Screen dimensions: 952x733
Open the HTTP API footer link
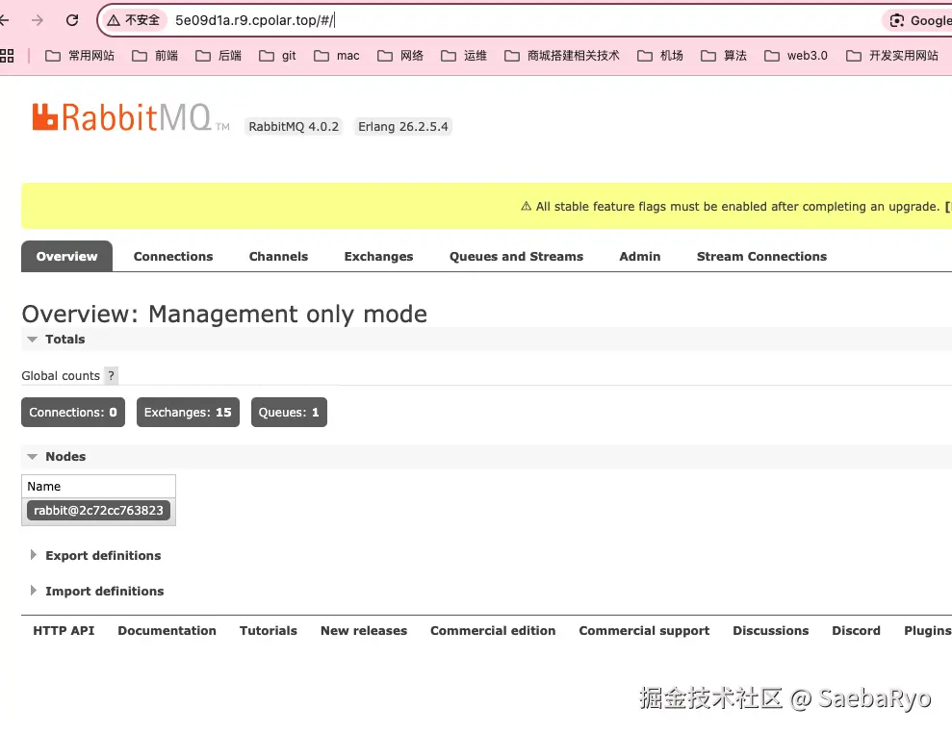[x=64, y=630]
